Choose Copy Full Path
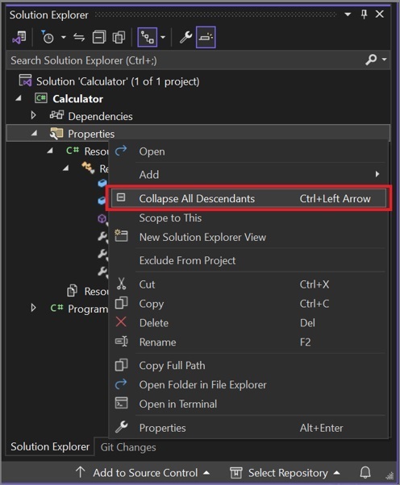Viewport: 400px width, 485px height. tap(248, 366)
